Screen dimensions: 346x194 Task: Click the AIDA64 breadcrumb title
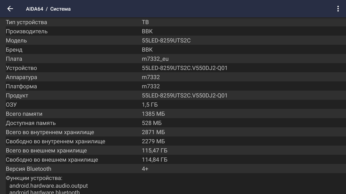(x=34, y=9)
